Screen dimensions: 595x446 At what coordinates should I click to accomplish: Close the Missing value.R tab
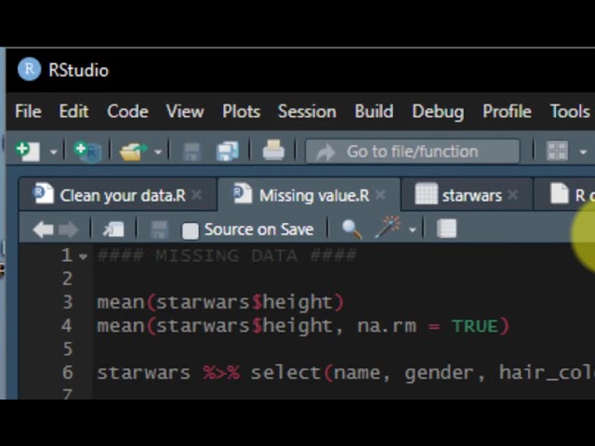380,195
